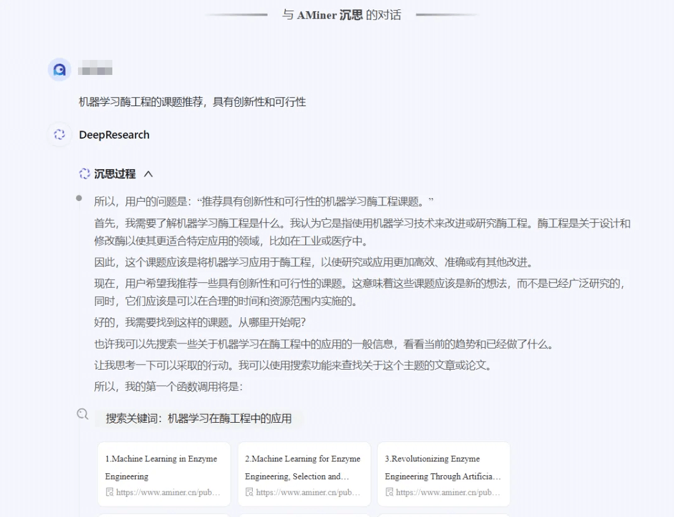Click the search magnifier icon
This screenshot has width=674, height=517.
(x=82, y=414)
